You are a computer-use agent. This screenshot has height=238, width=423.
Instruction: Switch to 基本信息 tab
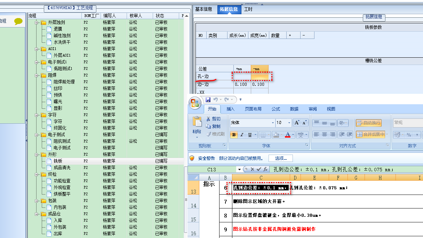pyautogui.click(x=203, y=9)
